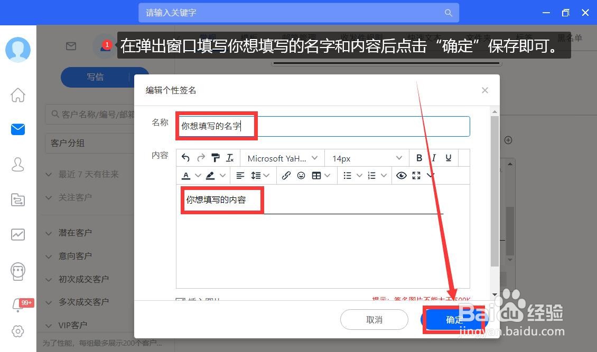Clear formatting with the Tx icon
This screenshot has height=352, width=597.
click(x=230, y=158)
